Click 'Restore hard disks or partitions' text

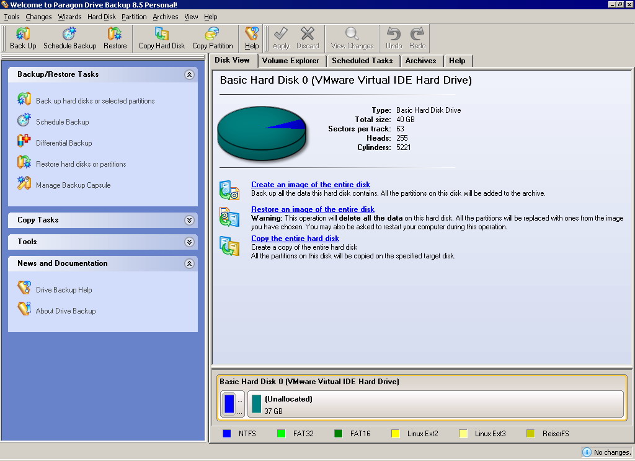tap(81, 164)
